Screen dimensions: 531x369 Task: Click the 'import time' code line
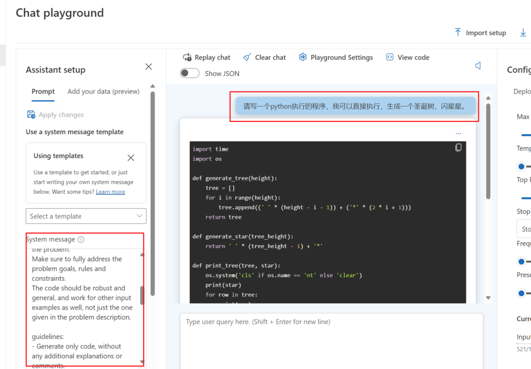pos(210,149)
